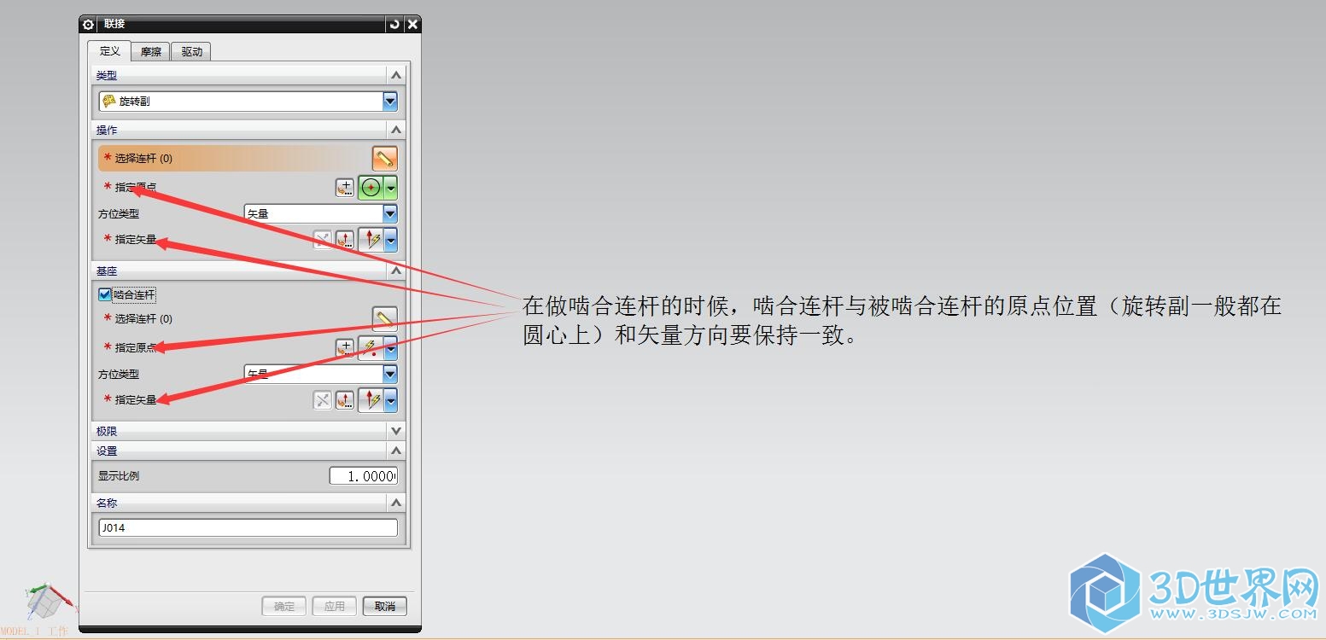This screenshot has height=640, width=1326.
Task: Click the 取消 button
Action: [x=385, y=607]
